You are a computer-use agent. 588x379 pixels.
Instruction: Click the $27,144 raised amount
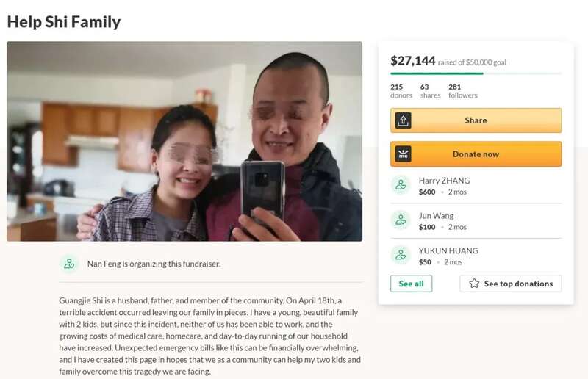(413, 61)
